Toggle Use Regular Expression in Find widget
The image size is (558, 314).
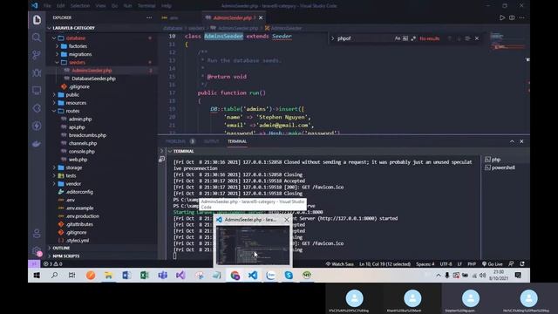coord(413,38)
